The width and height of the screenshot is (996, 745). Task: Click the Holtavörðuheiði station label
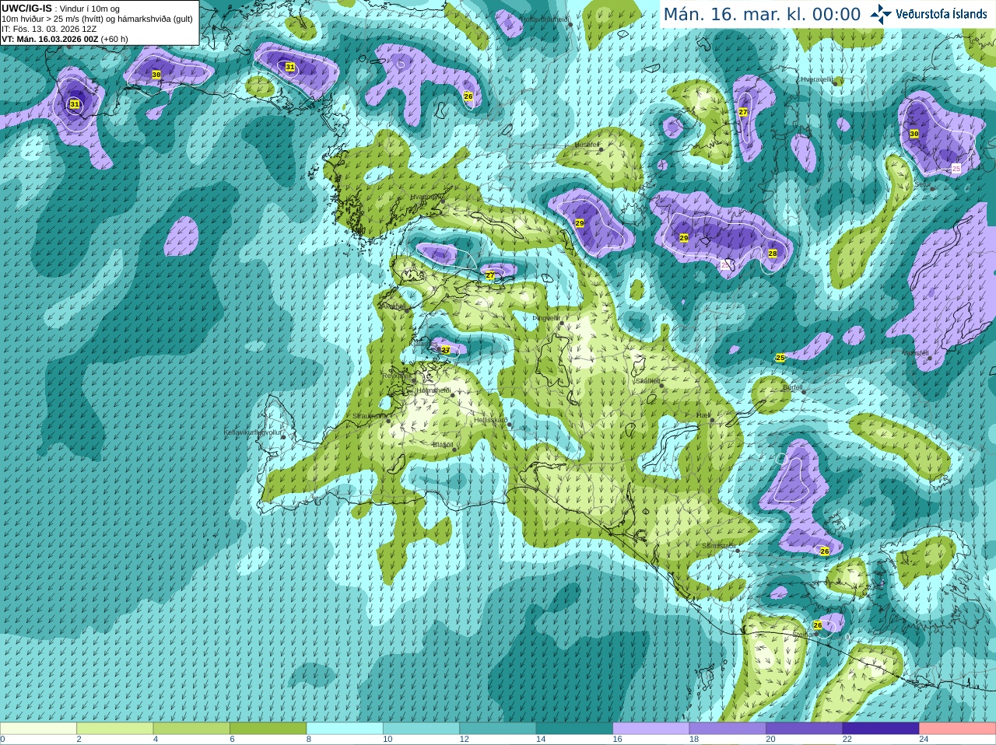click(545, 19)
